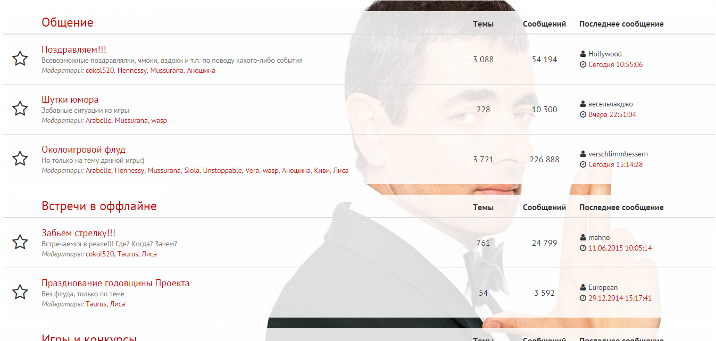Open the Поздравляем!!! forum
Image resolution: width=716 pixels, height=341 pixels.
[x=74, y=49]
